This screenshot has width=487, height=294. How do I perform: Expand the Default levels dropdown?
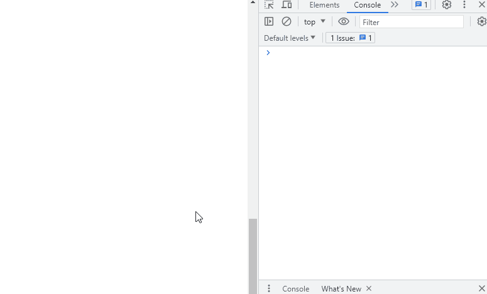(290, 38)
